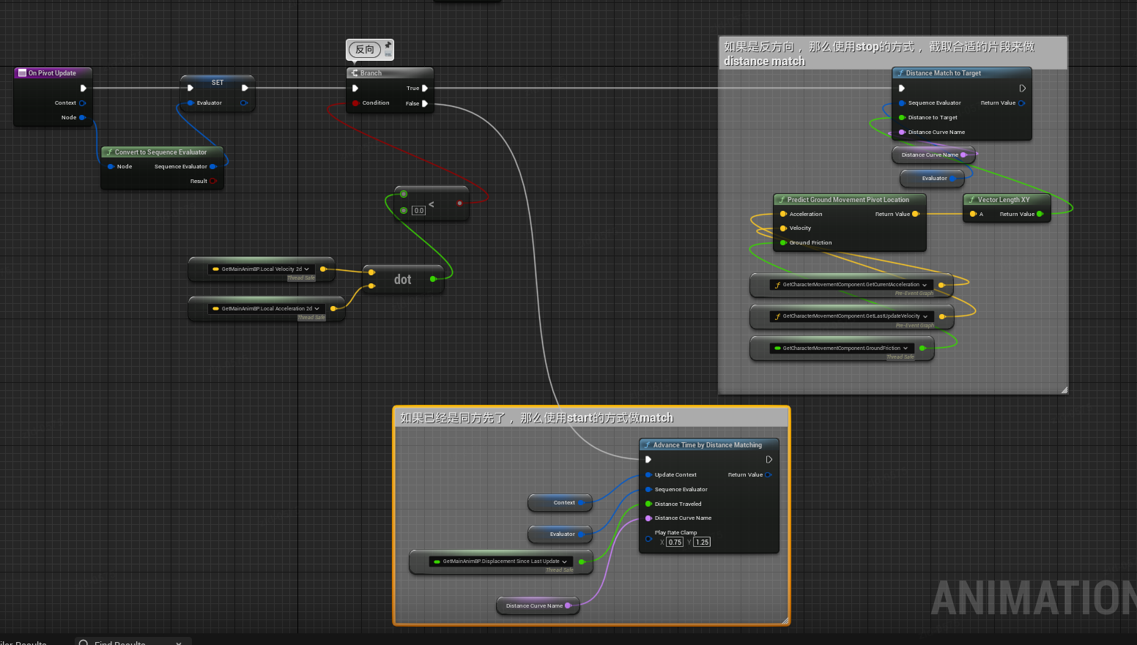
Task: Toggle the pin on the 反向 comment bubble
Action: point(388,45)
